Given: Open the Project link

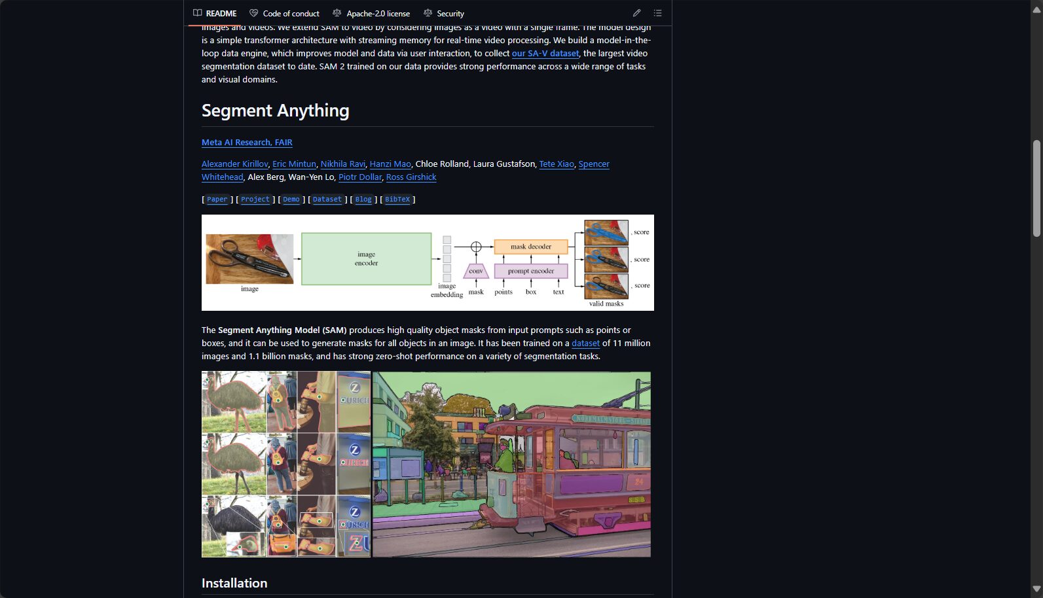Looking at the screenshot, I should (x=255, y=200).
